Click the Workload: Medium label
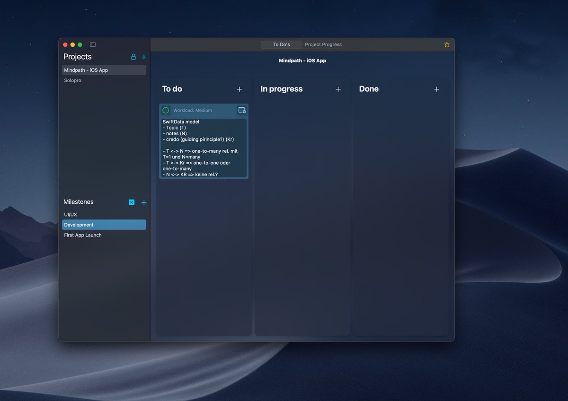This screenshot has width=568, height=401. tap(193, 110)
